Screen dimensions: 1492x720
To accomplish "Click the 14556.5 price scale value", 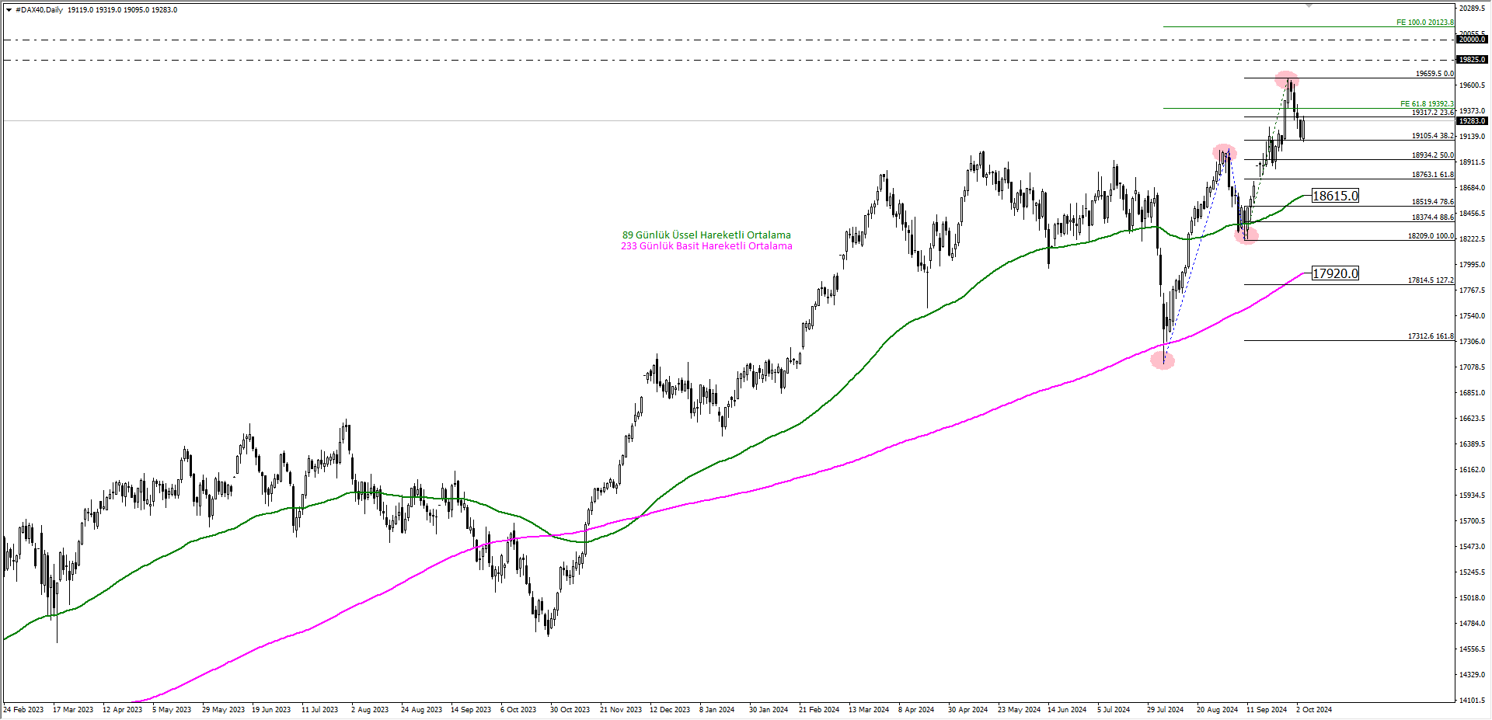I will point(1473,649).
